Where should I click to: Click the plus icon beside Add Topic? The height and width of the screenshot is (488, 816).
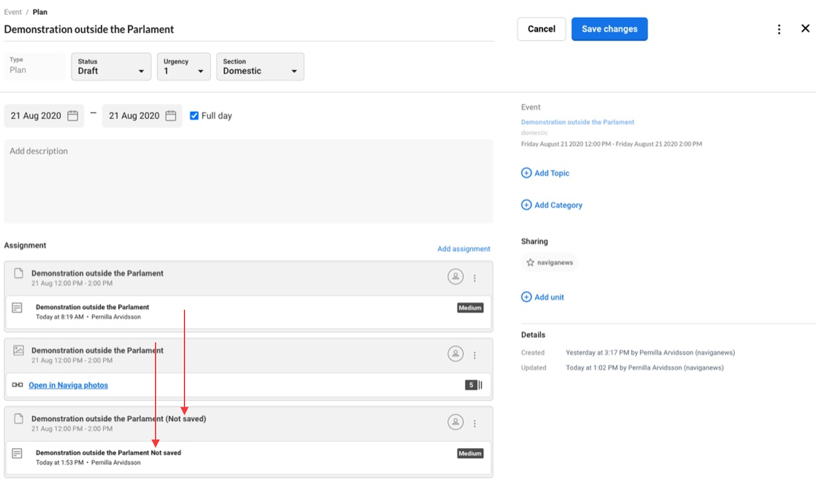pos(526,173)
